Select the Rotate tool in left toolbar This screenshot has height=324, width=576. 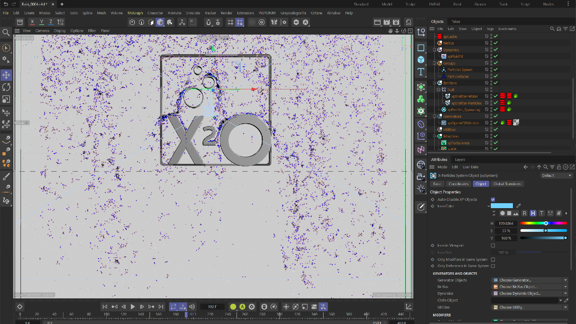[x=6, y=87]
